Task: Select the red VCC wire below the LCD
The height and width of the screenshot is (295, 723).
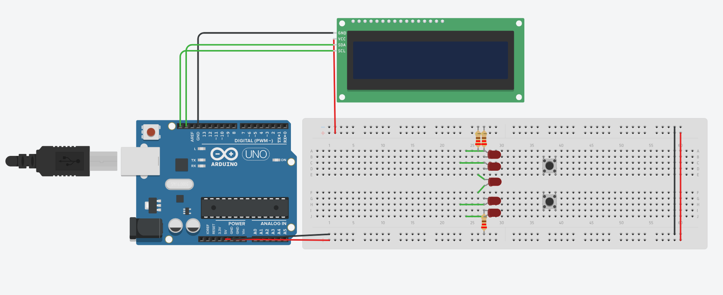Action: tap(334, 86)
